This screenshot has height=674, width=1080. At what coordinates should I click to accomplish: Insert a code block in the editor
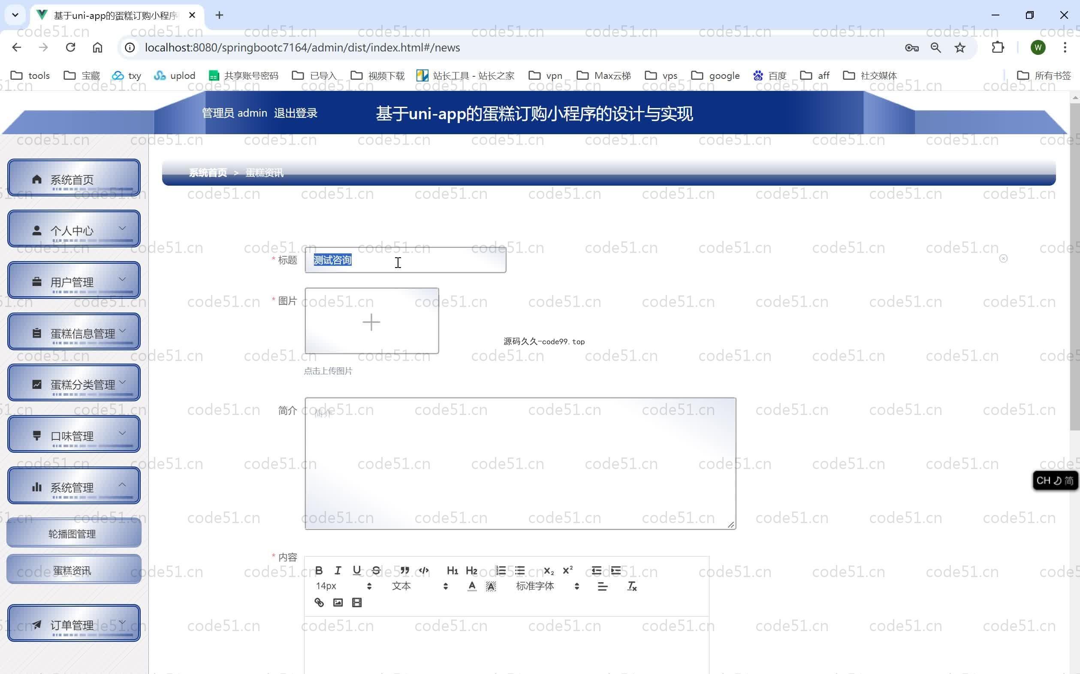click(x=424, y=570)
